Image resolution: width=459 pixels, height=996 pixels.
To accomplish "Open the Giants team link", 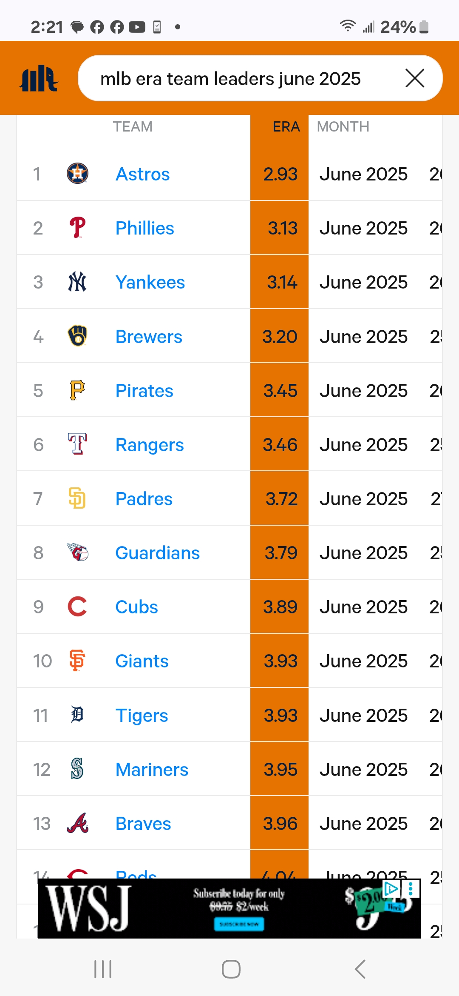I will pyautogui.click(x=142, y=661).
